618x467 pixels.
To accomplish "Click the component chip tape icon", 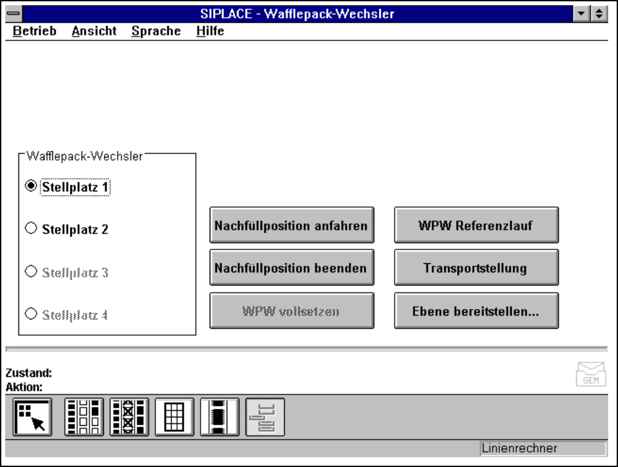I will (x=220, y=417).
